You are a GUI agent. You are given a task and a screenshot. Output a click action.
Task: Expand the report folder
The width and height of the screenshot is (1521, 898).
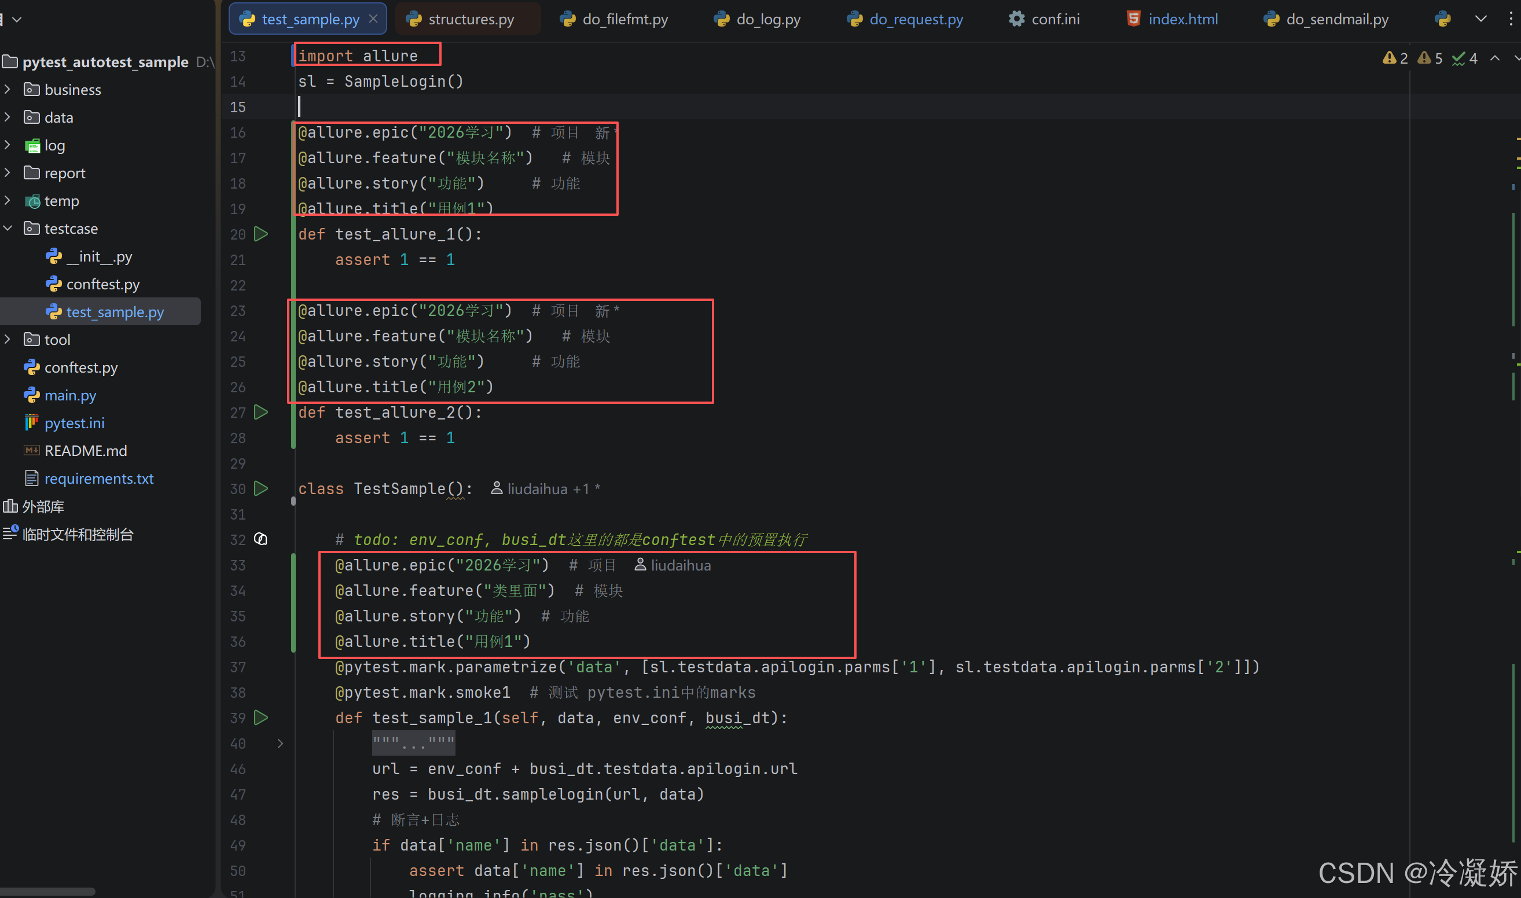tap(8, 173)
